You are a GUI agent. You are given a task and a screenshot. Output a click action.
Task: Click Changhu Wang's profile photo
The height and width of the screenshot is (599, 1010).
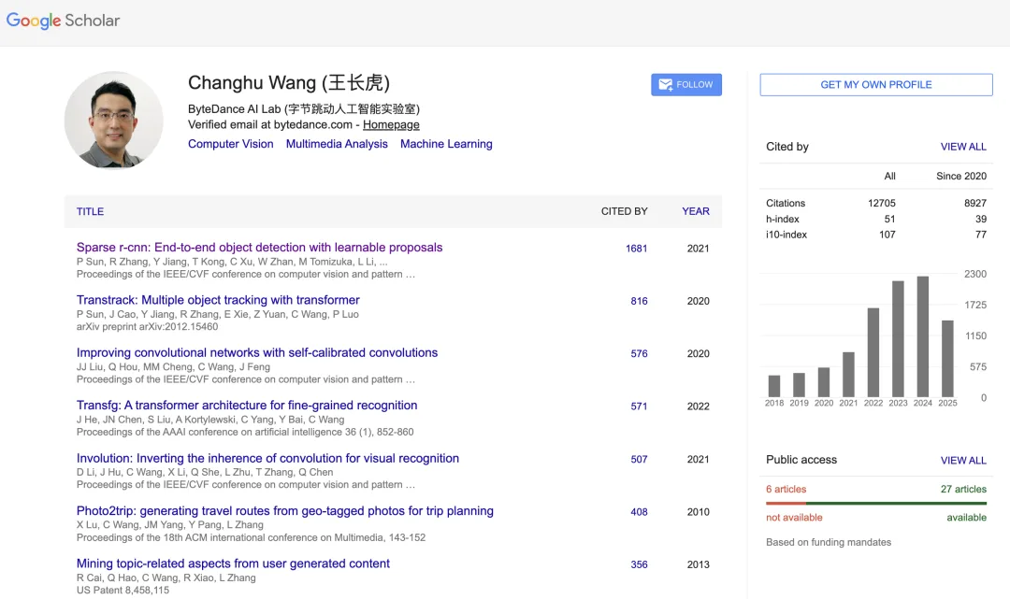pyautogui.click(x=113, y=121)
